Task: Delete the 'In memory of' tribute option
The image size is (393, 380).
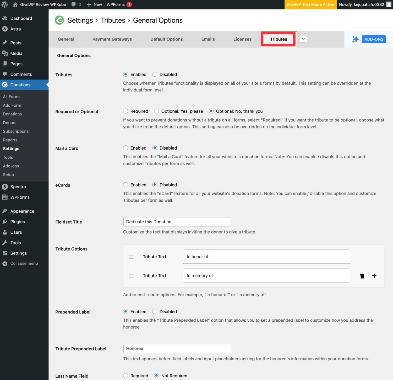Action: (x=362, y=276)
